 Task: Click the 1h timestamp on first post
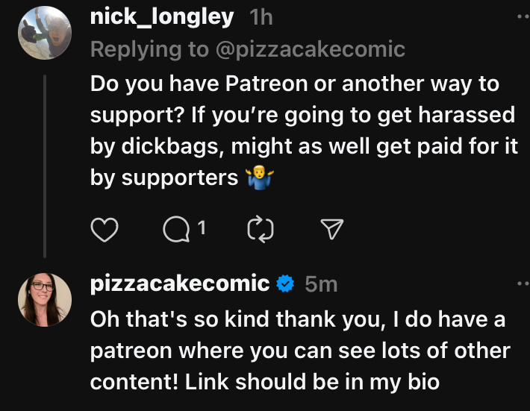261,17
